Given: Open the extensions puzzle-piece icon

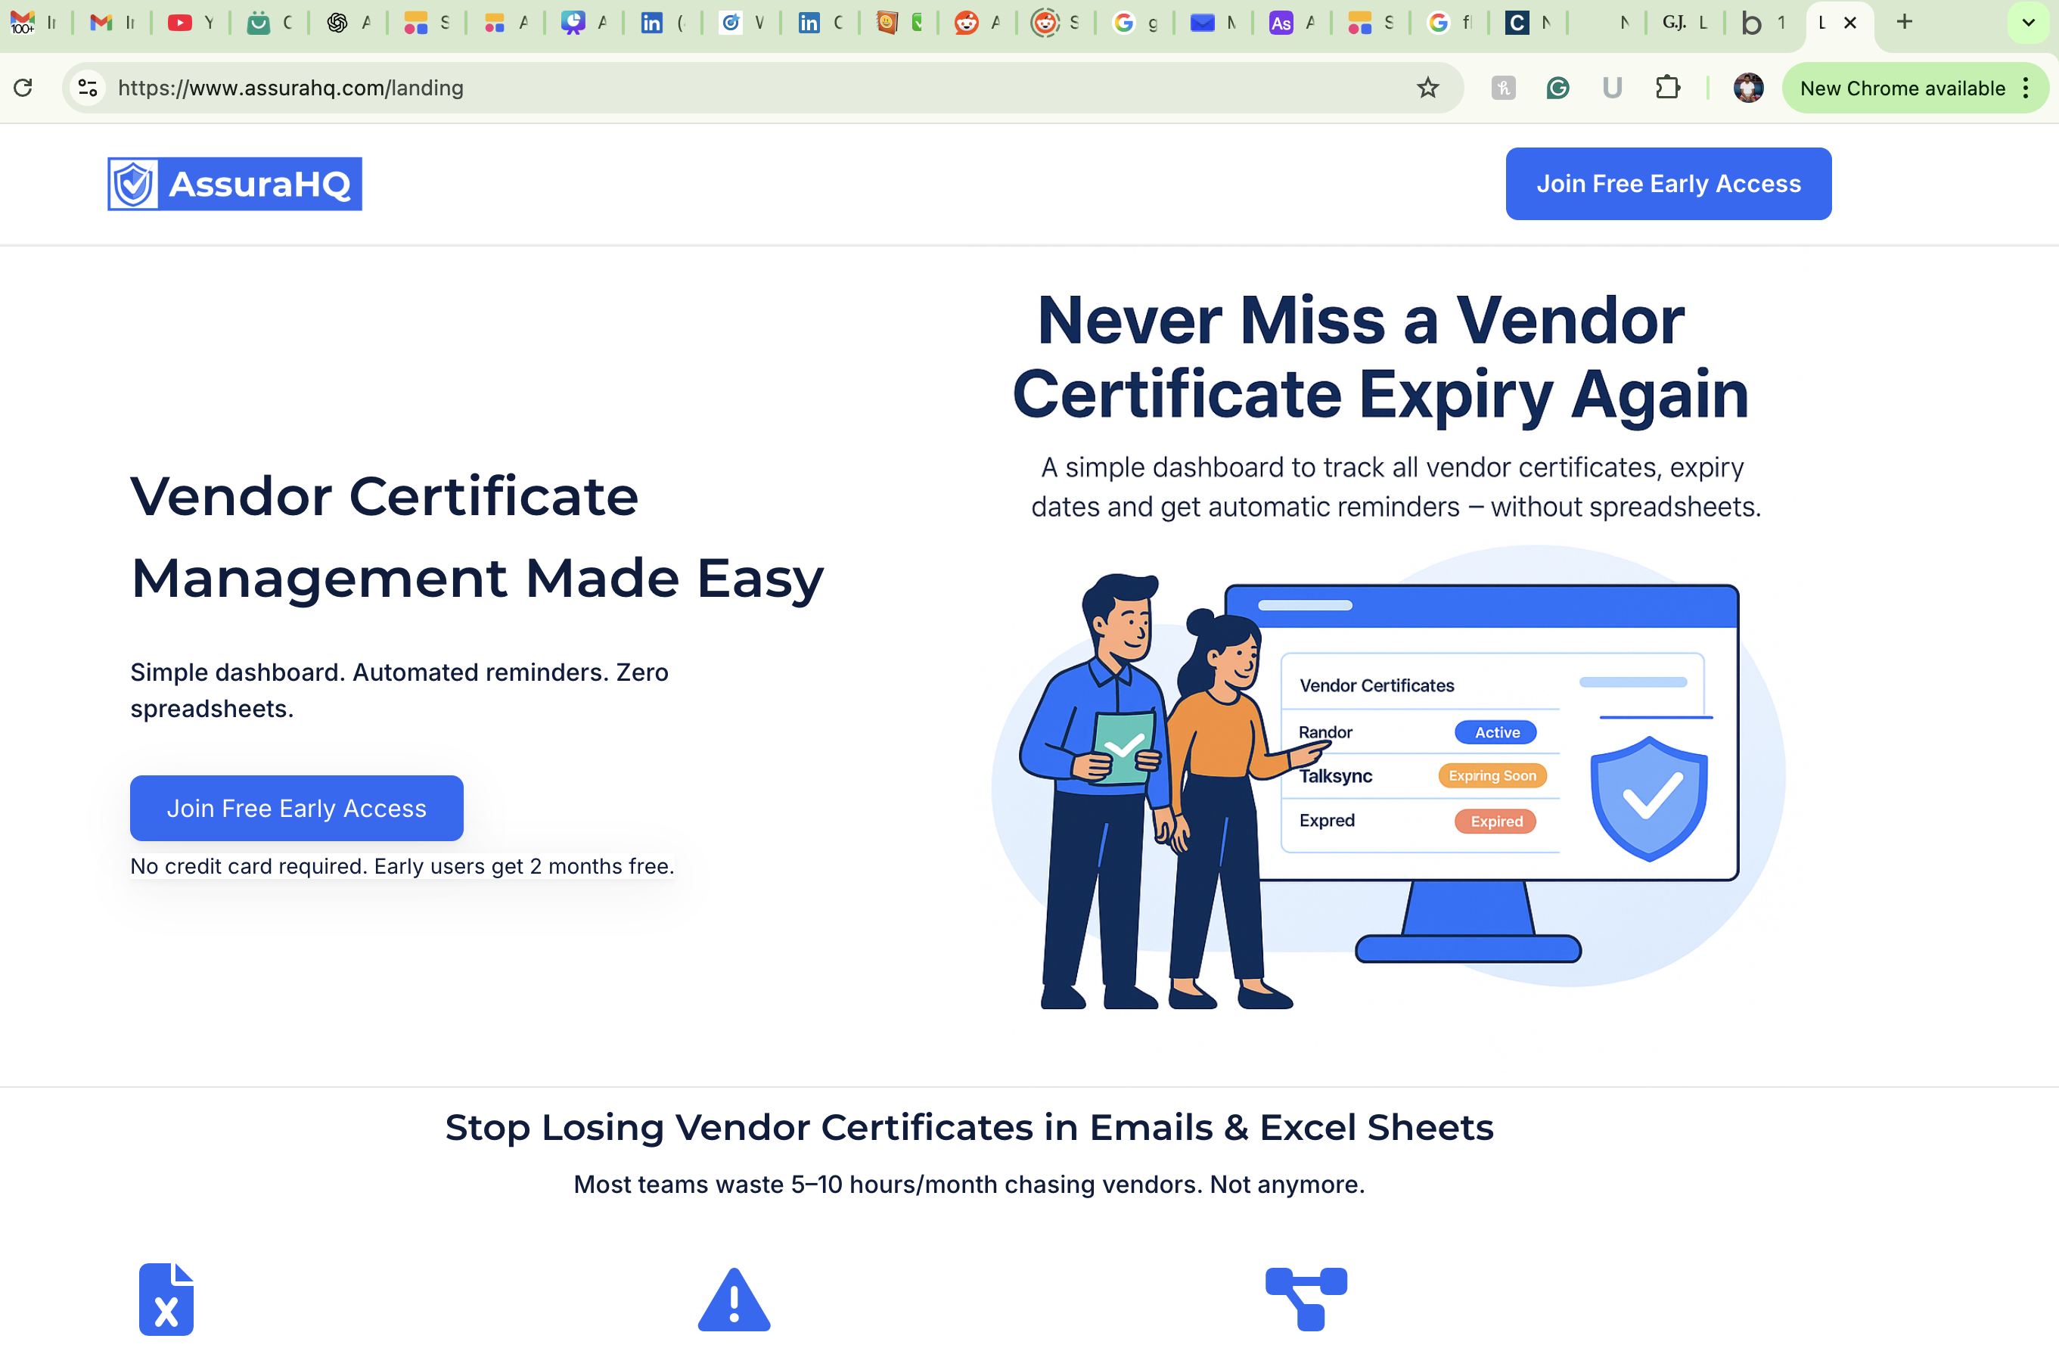Looking at the screenshot, I should (1669, 87).
